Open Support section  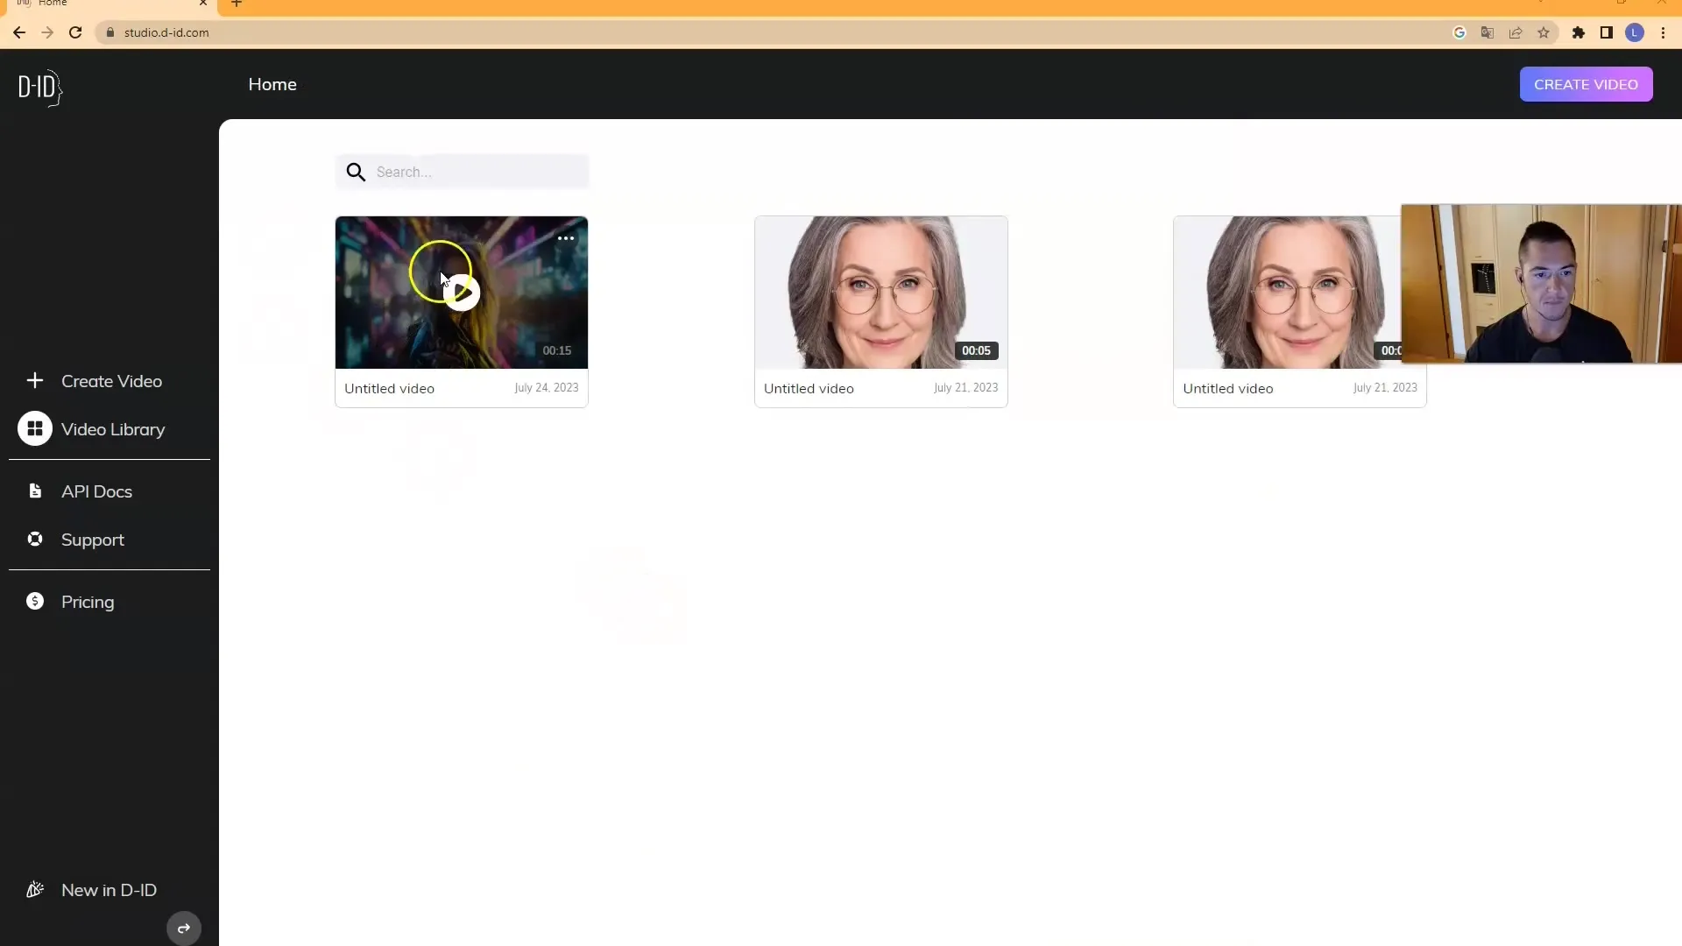pos(92,540)
